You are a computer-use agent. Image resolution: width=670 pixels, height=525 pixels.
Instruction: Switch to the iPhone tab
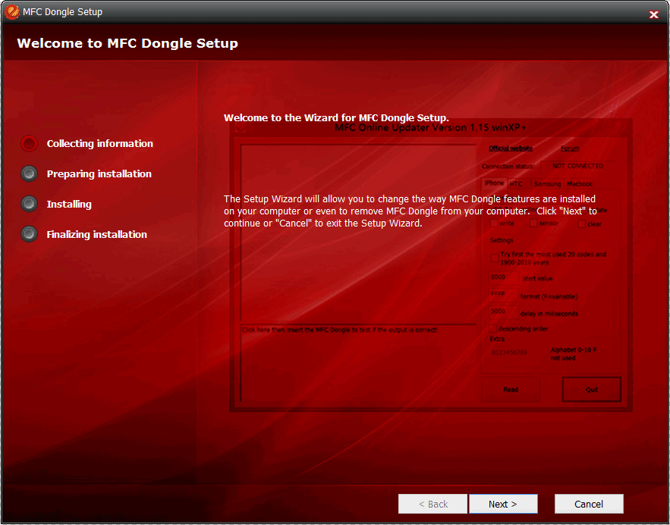point(494,183)
